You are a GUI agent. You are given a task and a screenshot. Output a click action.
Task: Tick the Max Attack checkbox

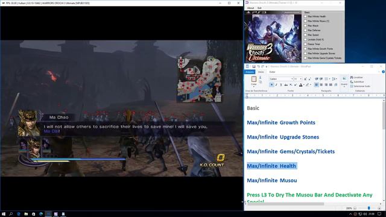pos(306,25)
